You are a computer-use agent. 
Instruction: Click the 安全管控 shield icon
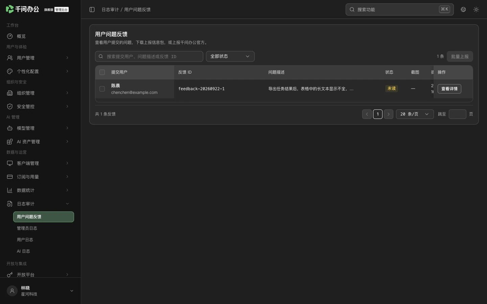point(10,106)
